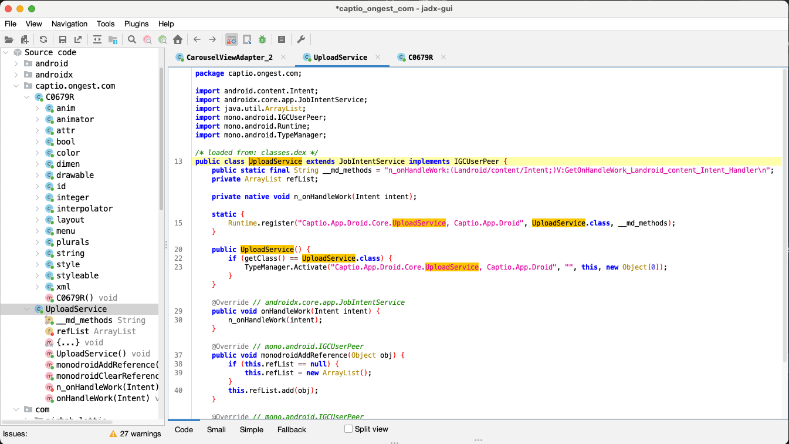Click the Quark engine page icon
This screenshot has height=444, width=789.
click(247, 39)
